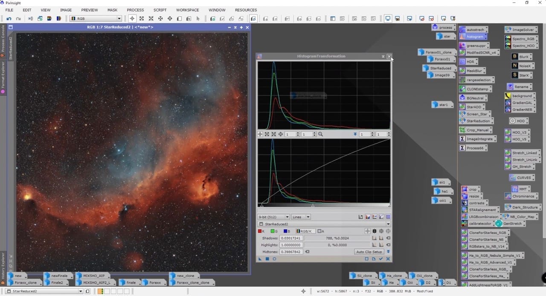Select the Zoom to Fit toolbar icon
The height and width of the screenshot is (296, 546).
[x=142, y=19]
